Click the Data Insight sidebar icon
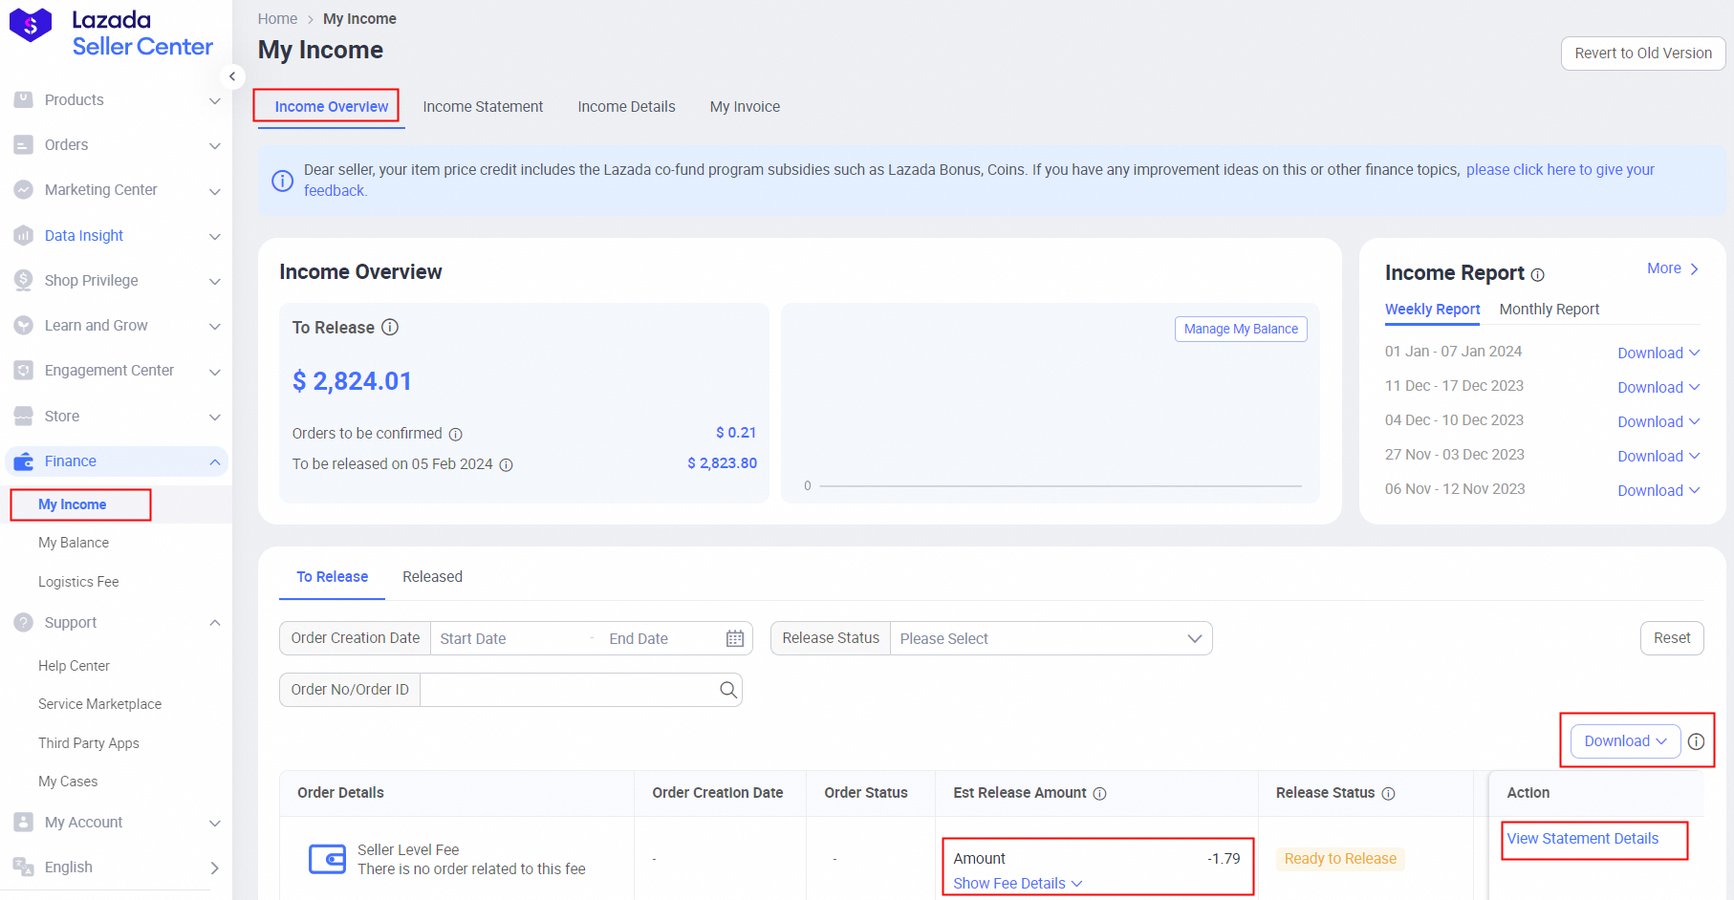The height and width of the screenshot is (900, 1734). tap(24, 235)
